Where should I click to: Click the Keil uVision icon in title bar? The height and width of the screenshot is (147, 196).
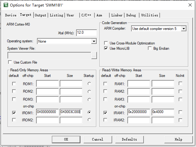click(6, 5)
